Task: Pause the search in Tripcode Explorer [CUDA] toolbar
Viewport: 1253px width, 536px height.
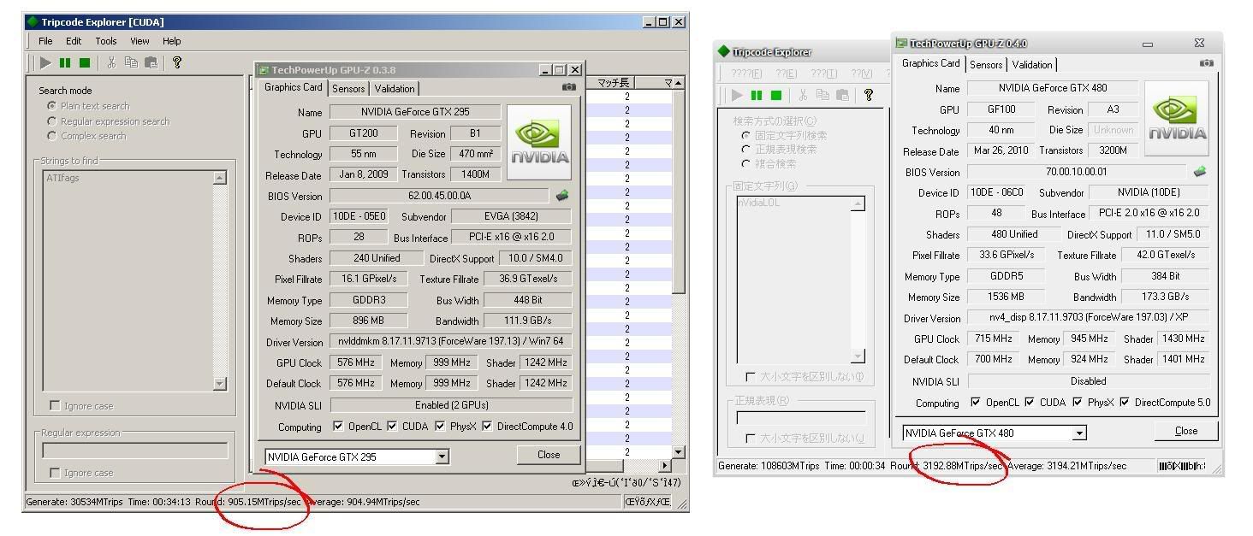Action: tap(65, 62)
